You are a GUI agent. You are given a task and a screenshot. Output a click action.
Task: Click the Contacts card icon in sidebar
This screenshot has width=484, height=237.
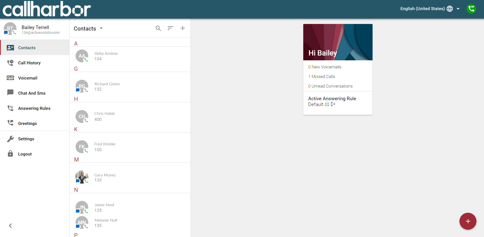[x=10, y=48]
